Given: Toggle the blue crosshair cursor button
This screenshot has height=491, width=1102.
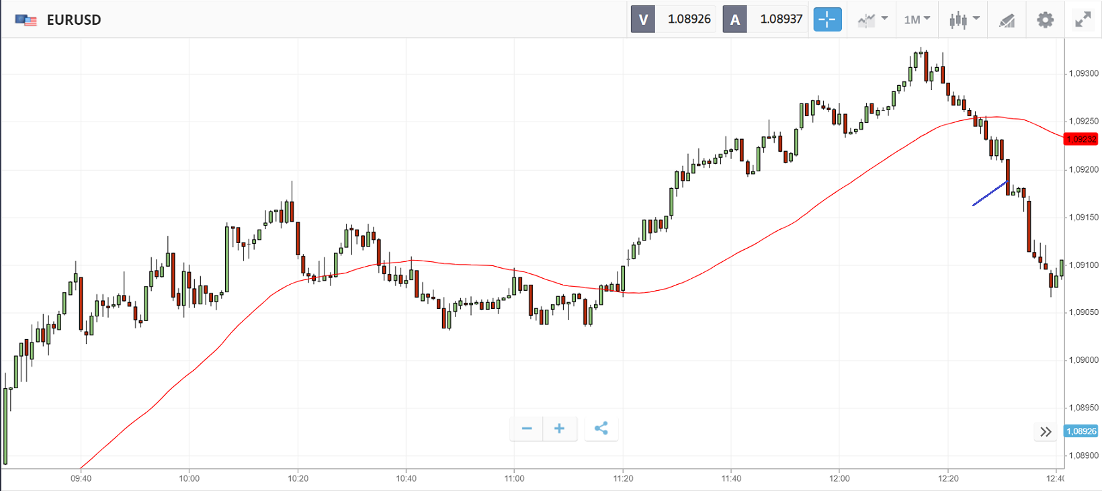Looking at the screenshot, I should (827, 19).
